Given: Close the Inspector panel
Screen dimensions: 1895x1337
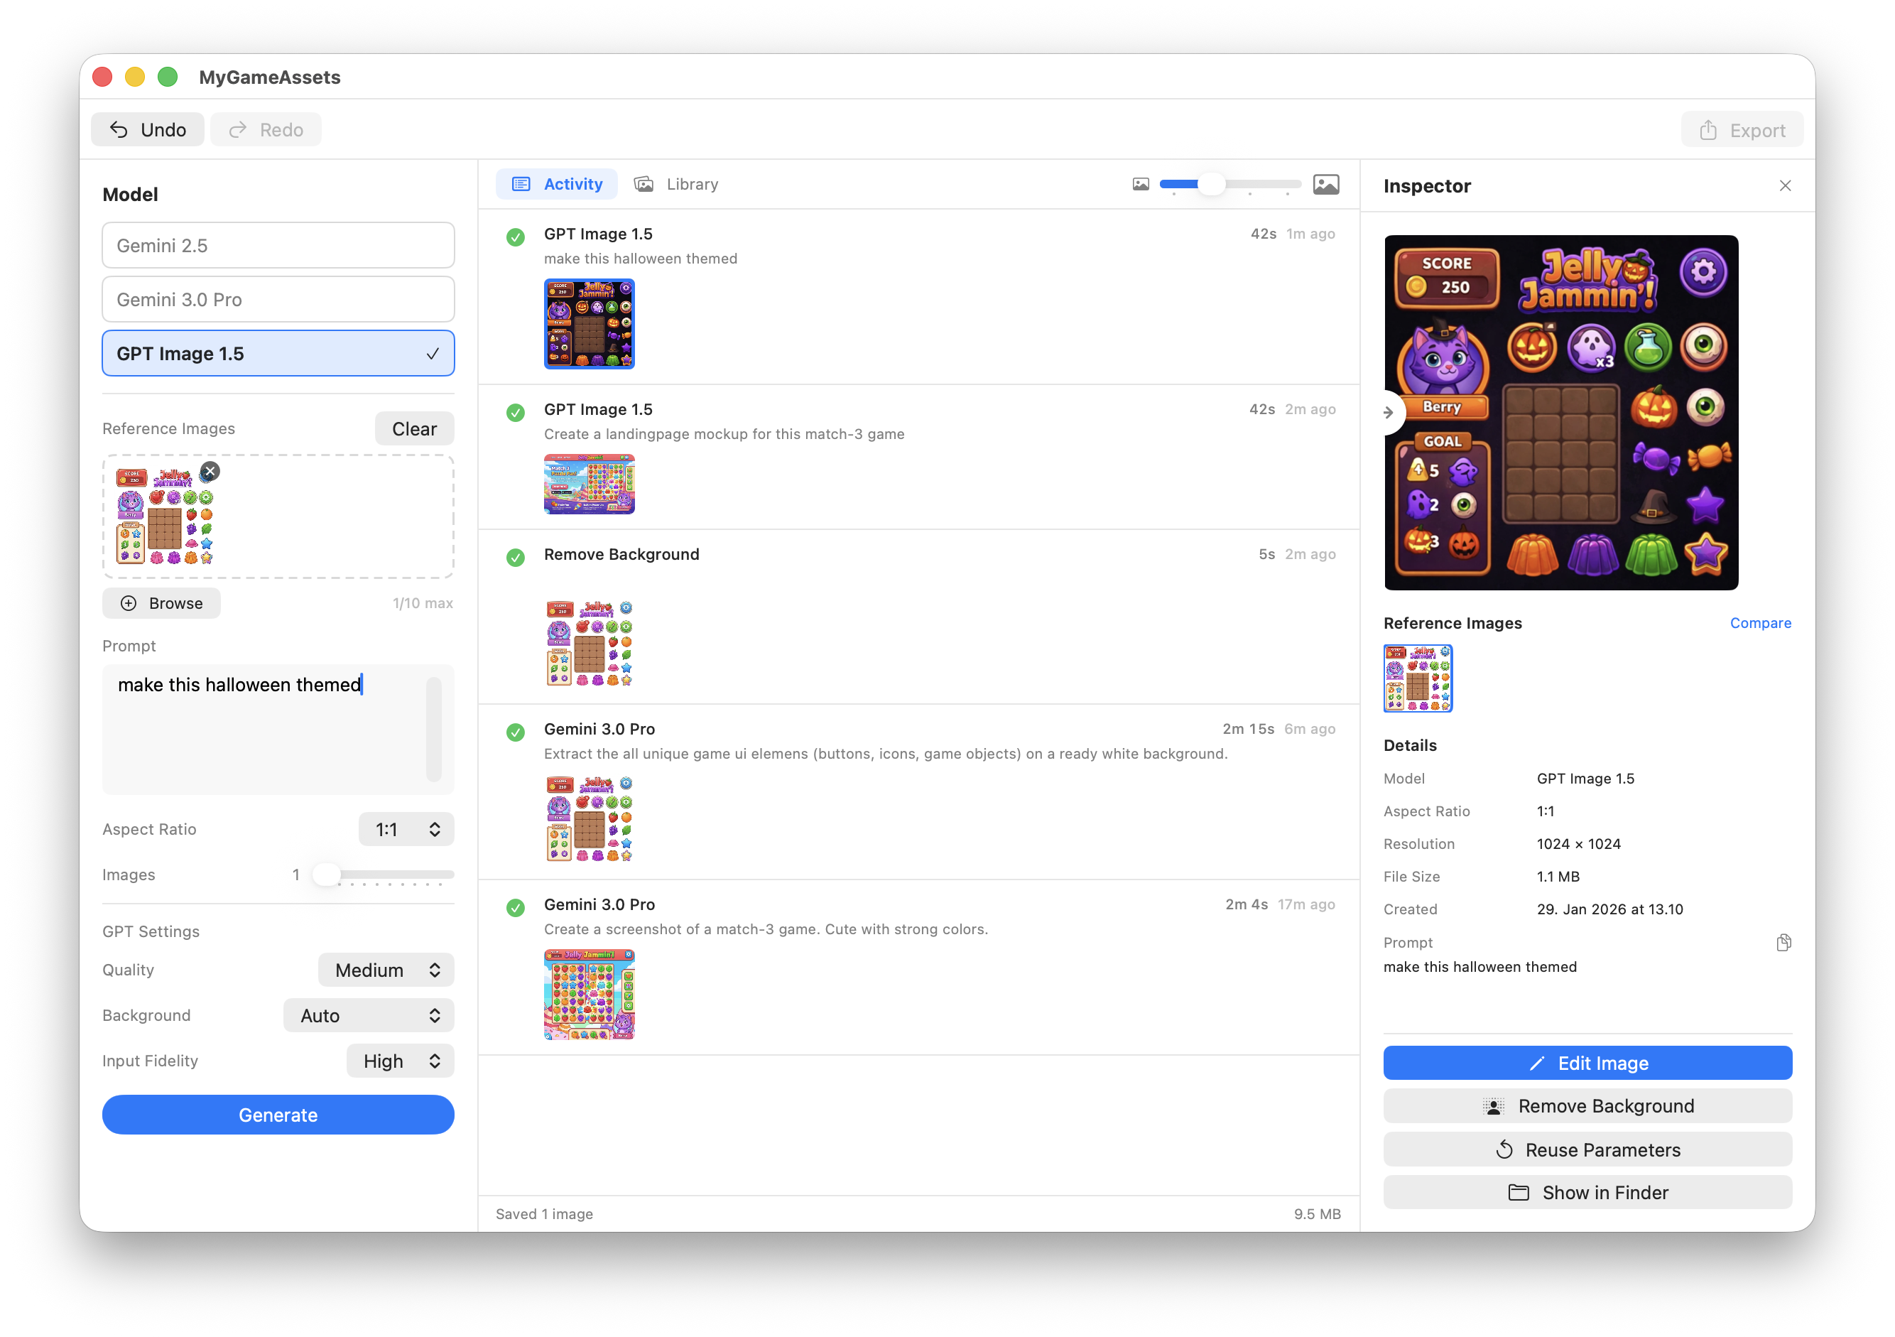Looking at the screenshot, I should [x=1784, y=185].
